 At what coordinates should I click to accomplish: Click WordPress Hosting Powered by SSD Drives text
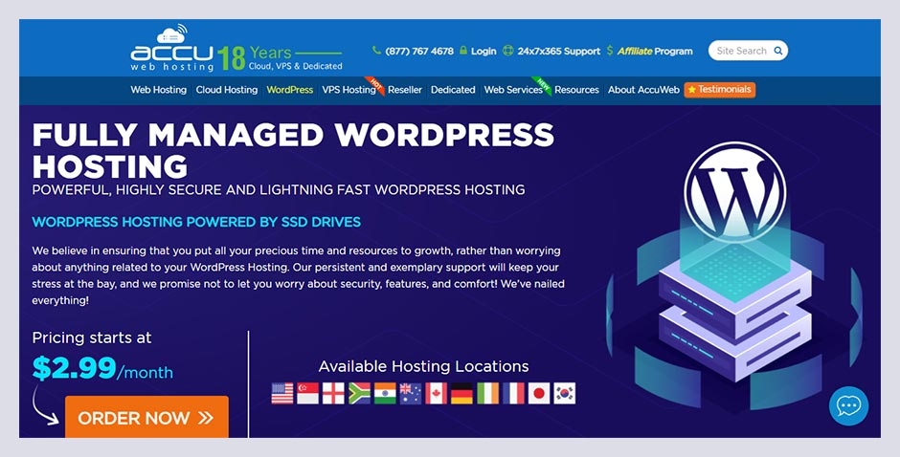196,222
